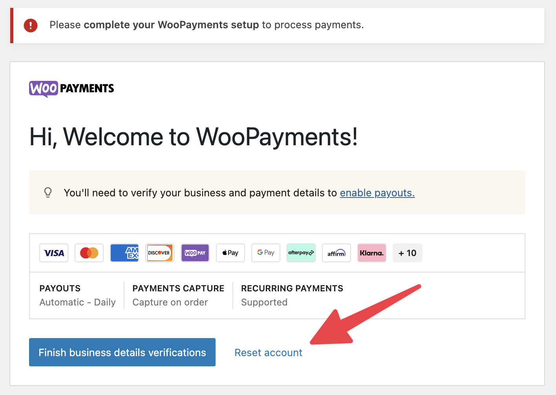
Task: Click the Capture on order text
Action: (170, 302)
